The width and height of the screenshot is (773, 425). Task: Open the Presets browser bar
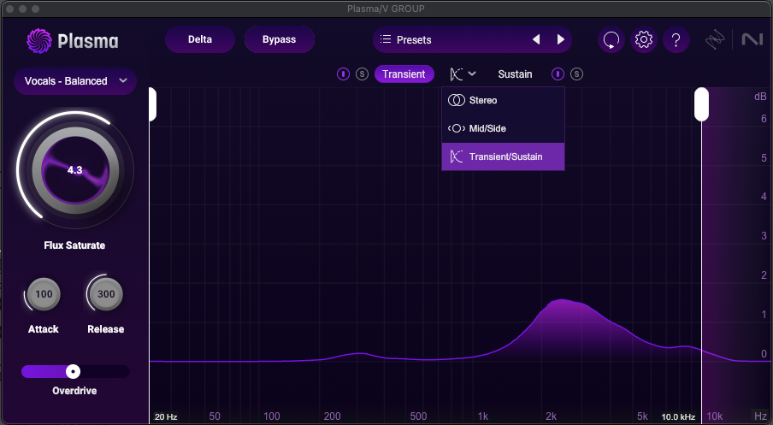pos(472,39)
